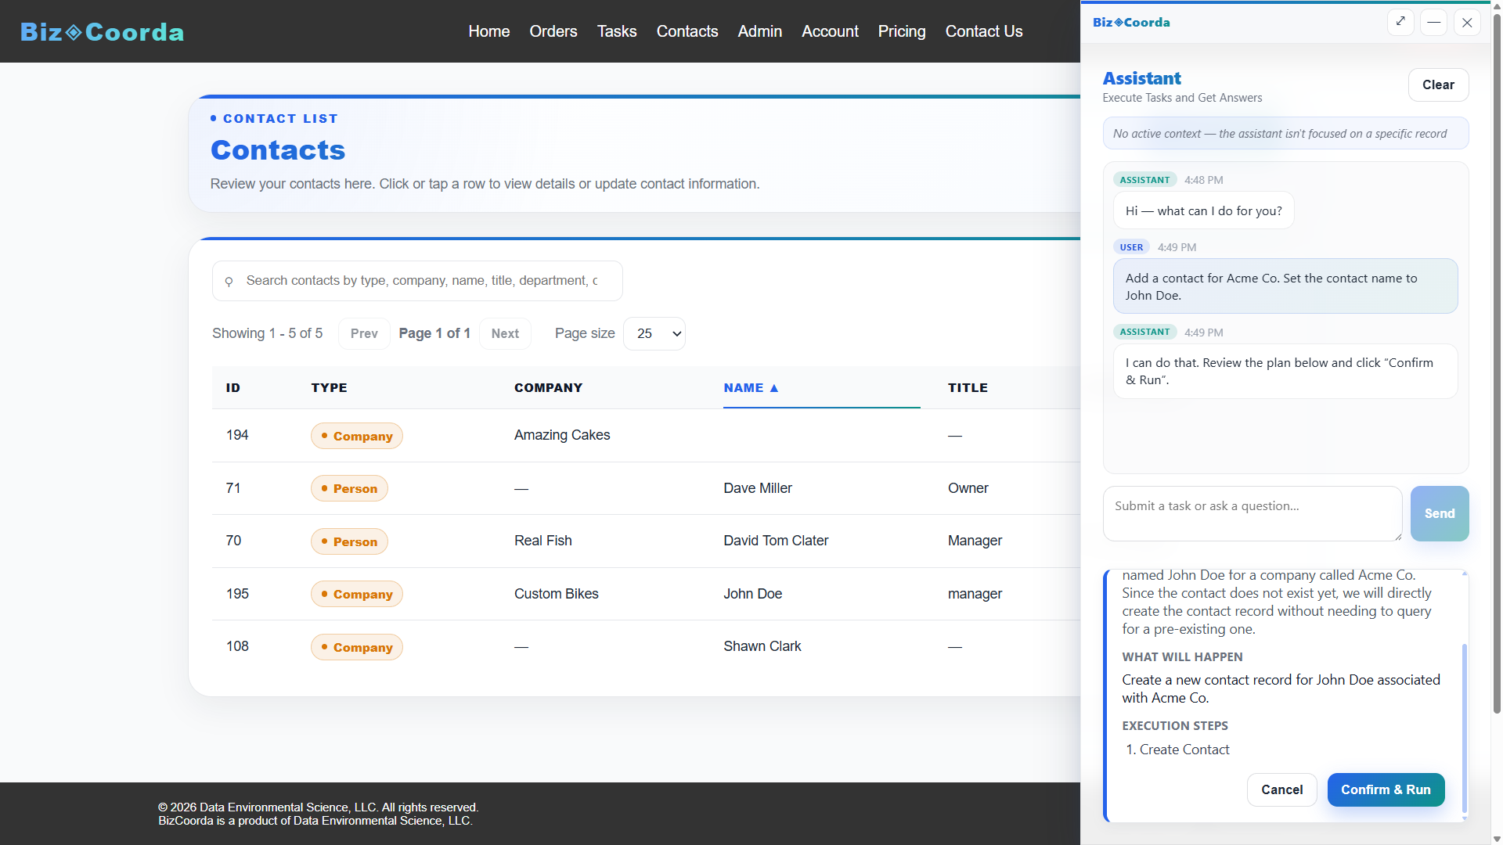Clear the assistant conversation
Image resolution: width=1503 pixels, height=845 pixels.
(1438, 84)
